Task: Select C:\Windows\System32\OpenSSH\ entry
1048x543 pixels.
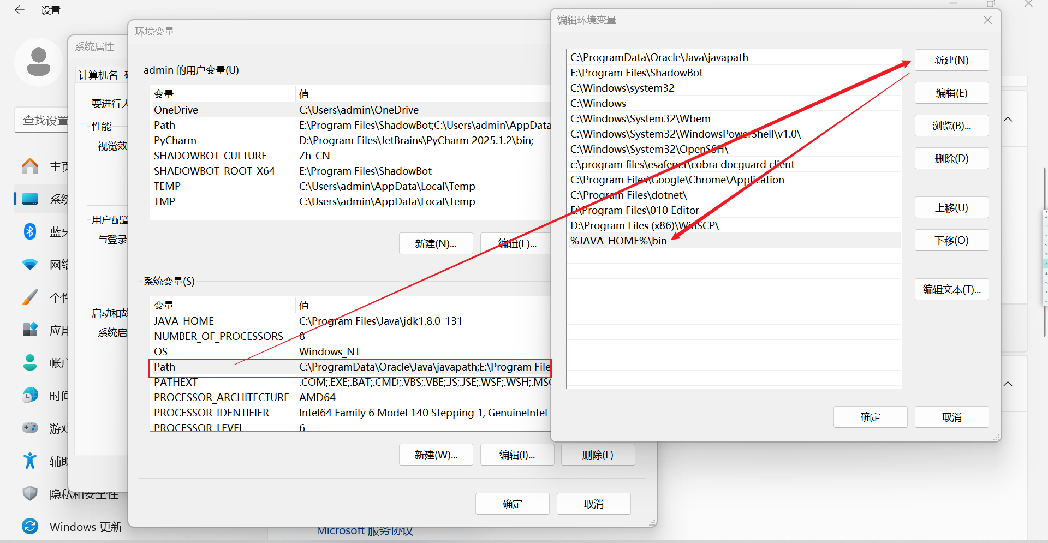Action: (x=734, y=149)
